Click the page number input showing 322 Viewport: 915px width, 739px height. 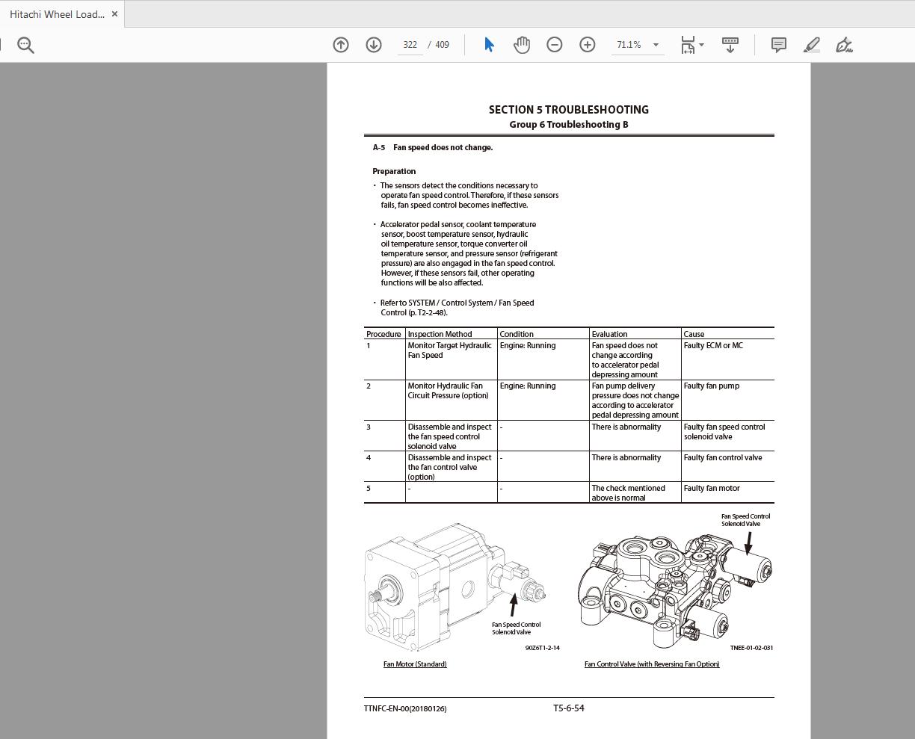click(410, 45)
